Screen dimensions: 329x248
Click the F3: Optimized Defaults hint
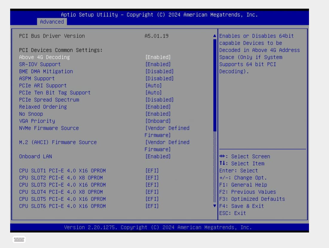tap(252, 199)
